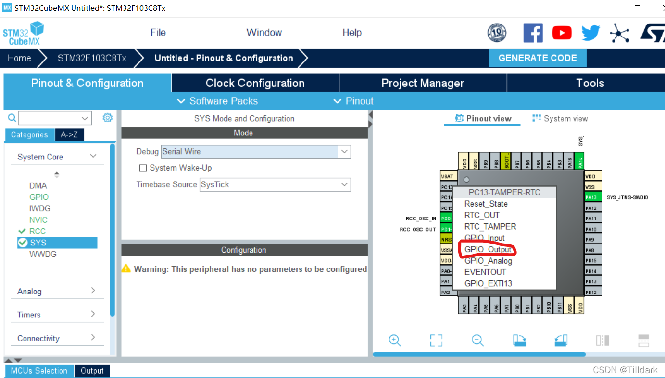
Task: Switch to System view
Action: point(560,119)
